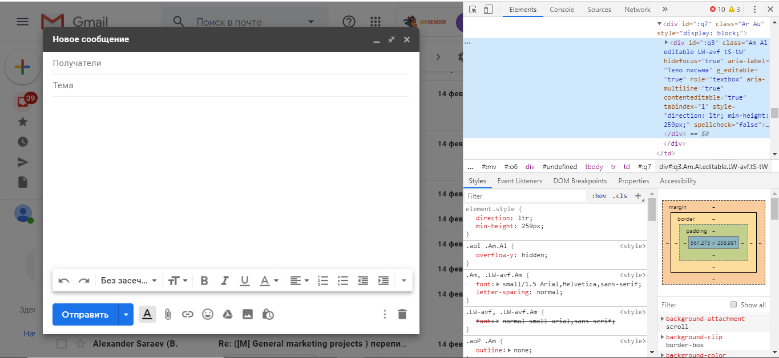Click the Unisender extension logo

[426, 22]
